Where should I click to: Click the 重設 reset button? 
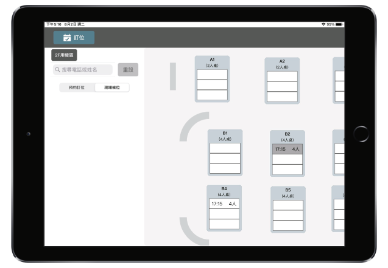coord(128,70)
